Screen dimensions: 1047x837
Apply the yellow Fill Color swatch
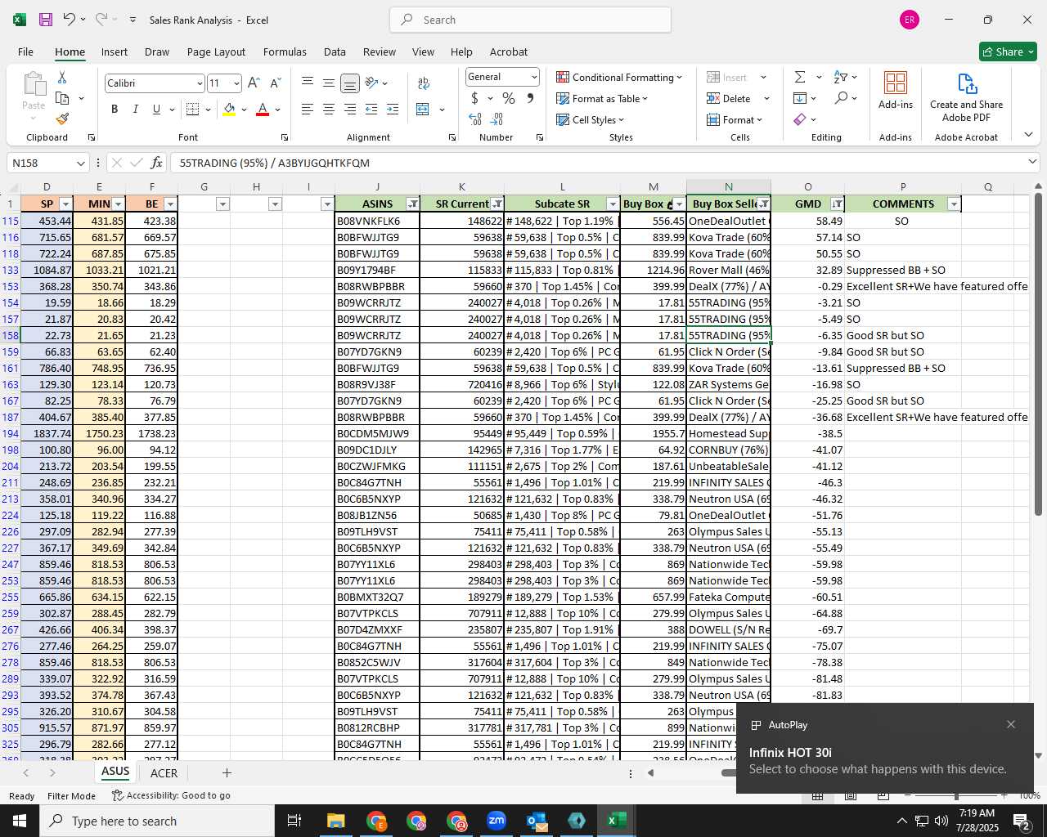tap(230, 110)
